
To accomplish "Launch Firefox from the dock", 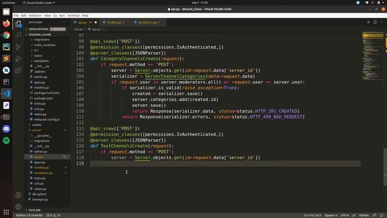I will click(x=6, y=24).
